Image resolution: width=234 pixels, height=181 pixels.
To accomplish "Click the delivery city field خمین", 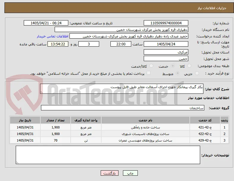I will click(166, 58).
